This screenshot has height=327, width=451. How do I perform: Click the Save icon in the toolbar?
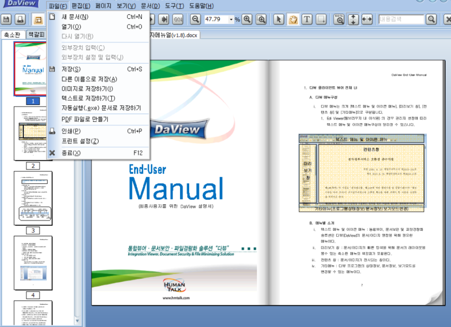coord(6,20)
